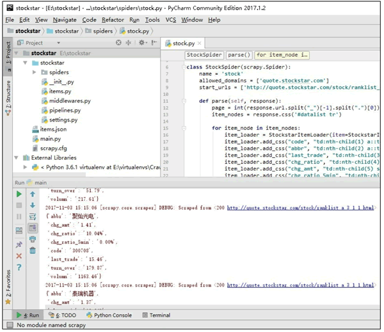
Task: Select pipelines.py in the project tree
Action: [x=61, y=111]
